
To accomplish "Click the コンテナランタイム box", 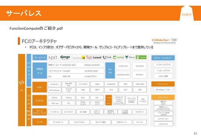I will pyautogui.click(x=79, y=122).
